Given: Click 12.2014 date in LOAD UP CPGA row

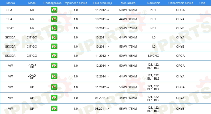Looking at the screenshot, I should (102, 66).
